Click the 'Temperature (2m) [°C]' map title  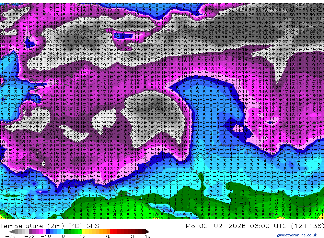pyautogui.click(x=41, y=226)
